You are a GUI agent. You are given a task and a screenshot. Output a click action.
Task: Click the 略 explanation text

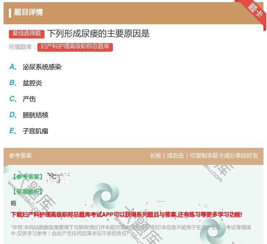[14, 203]
